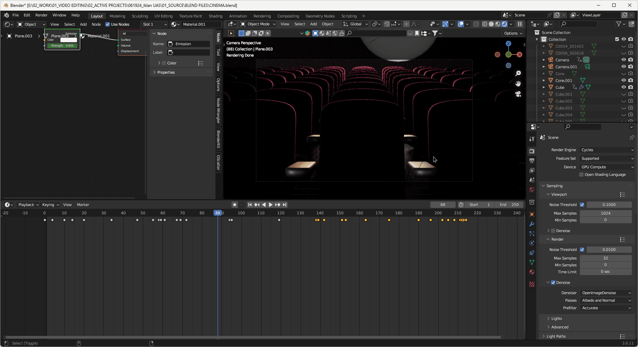The height and width of the screenshot is (347, 638).
Task: Open Viewport sampling presets list icon
Action: [622, 194]
